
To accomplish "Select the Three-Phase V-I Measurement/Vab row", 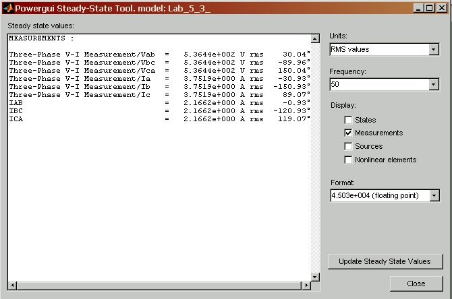I will click(159, 55).
